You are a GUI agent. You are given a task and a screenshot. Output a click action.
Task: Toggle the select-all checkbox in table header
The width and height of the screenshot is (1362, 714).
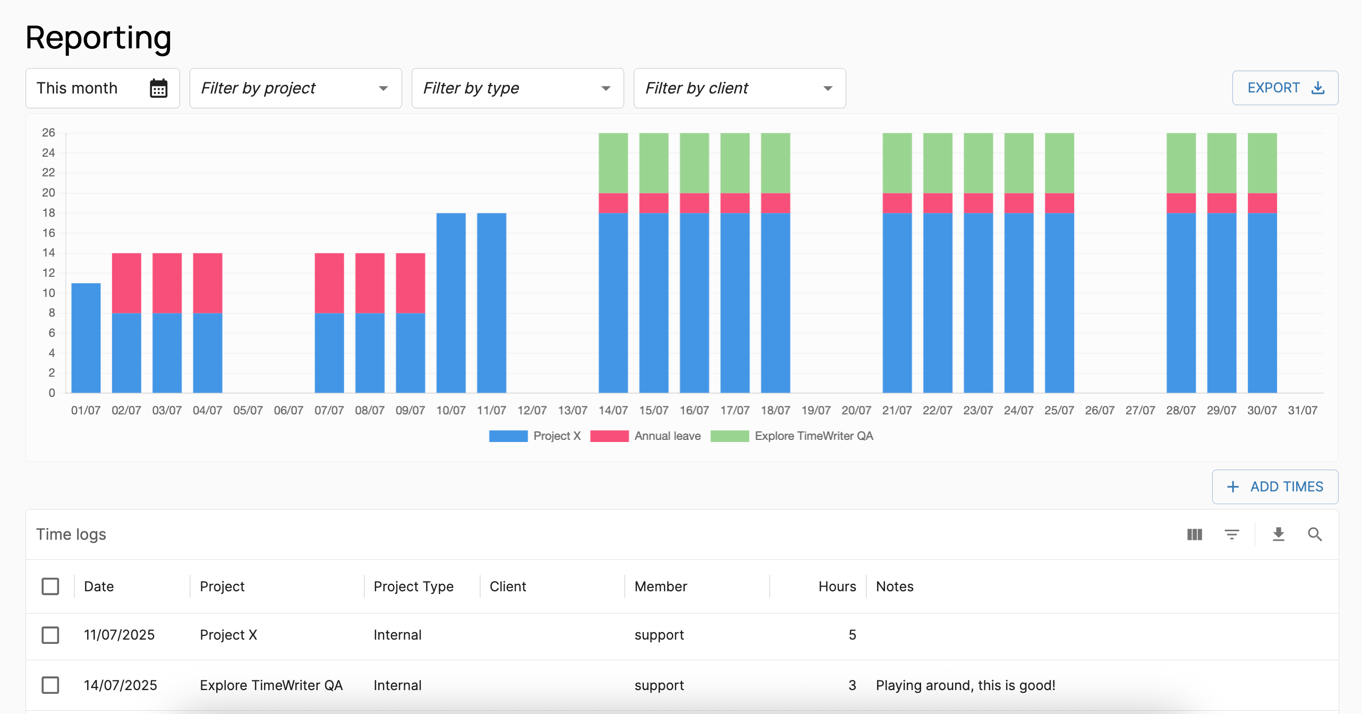tap(50, 586)
